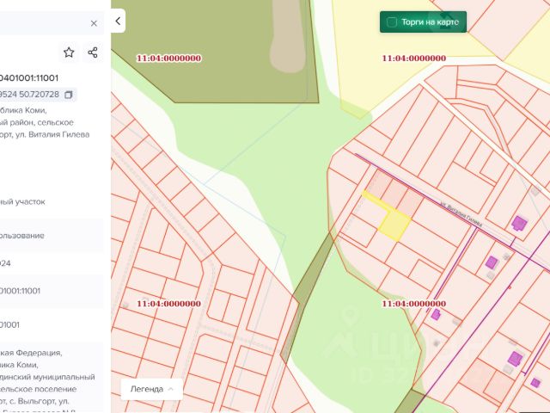
Task: Share this parcel via share icon
Action: 93,52
